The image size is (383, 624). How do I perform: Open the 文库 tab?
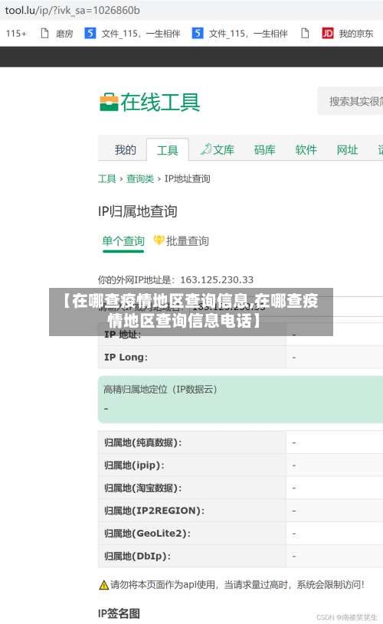pyautogui.click(x=218, y=150)
